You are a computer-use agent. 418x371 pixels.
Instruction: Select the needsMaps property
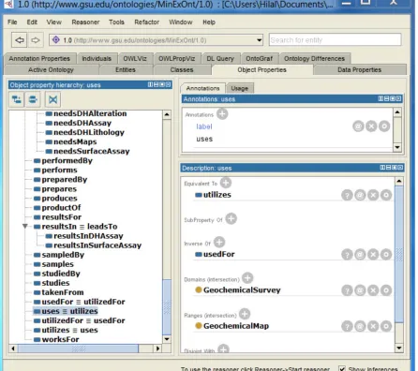point(75,141)
